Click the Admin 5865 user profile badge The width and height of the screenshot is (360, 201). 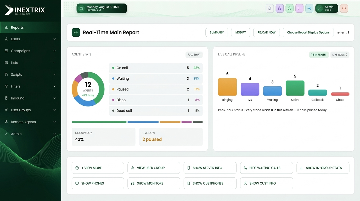327,8
